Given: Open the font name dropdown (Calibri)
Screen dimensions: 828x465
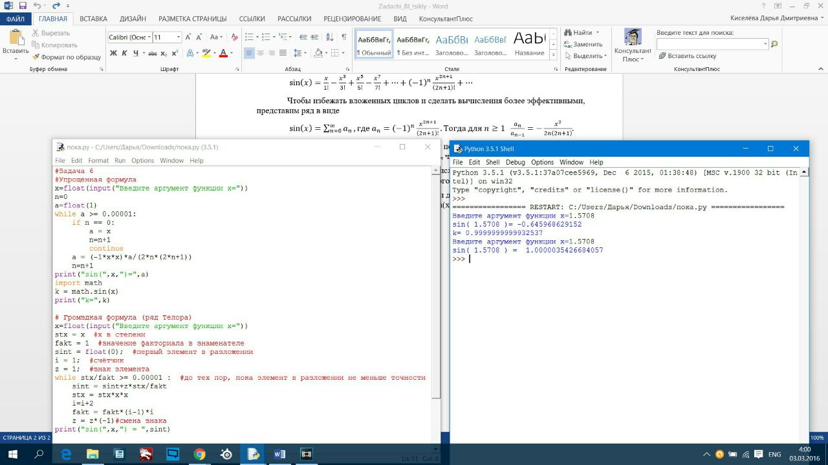Looking at the screenshot, I should (x=149, y=37).
